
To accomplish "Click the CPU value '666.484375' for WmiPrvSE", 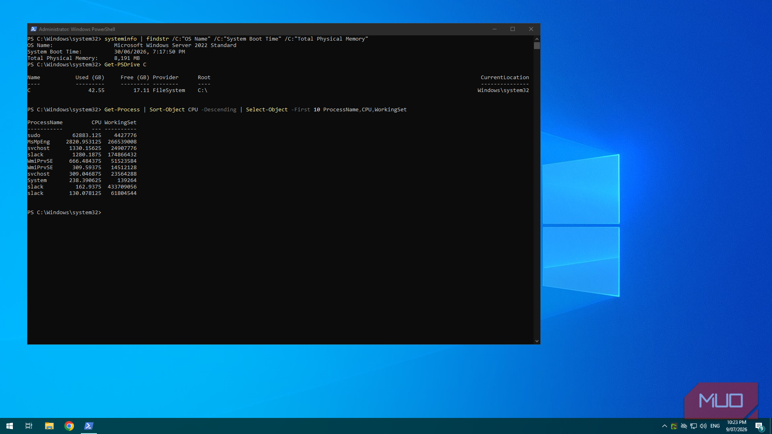I will (x=85, y=161).
